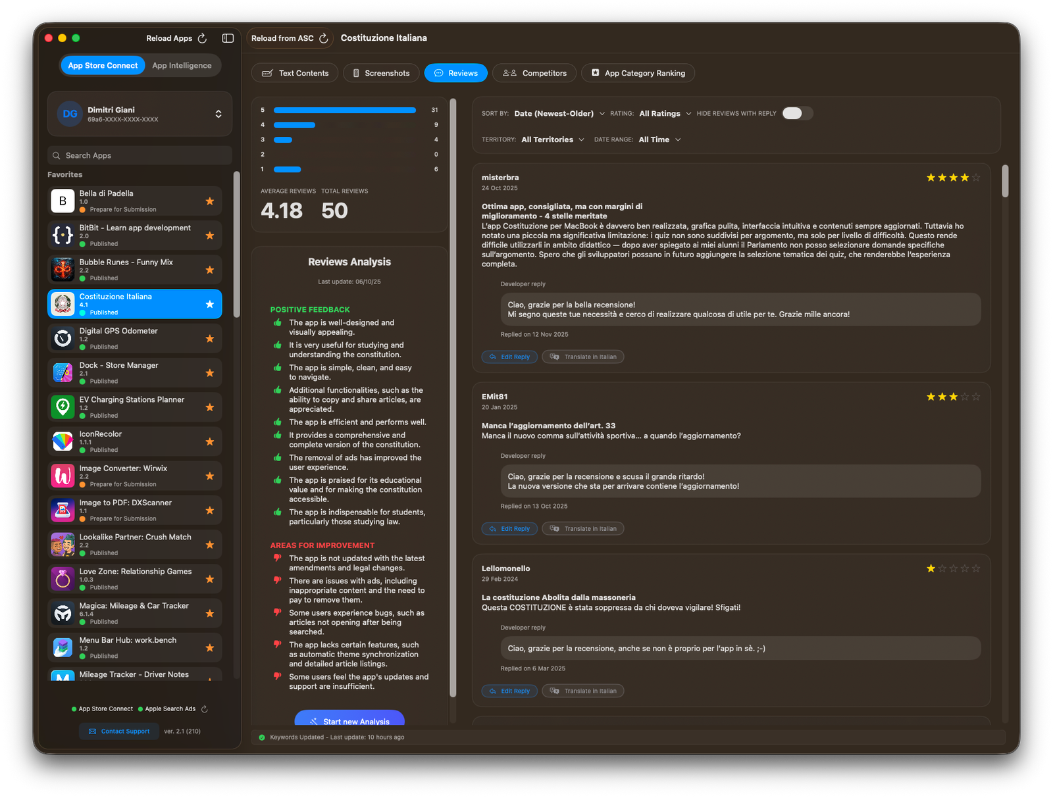1053x798 pixels.
Task: Star the IconRecolor app favorite
Action: click(209, 441)
